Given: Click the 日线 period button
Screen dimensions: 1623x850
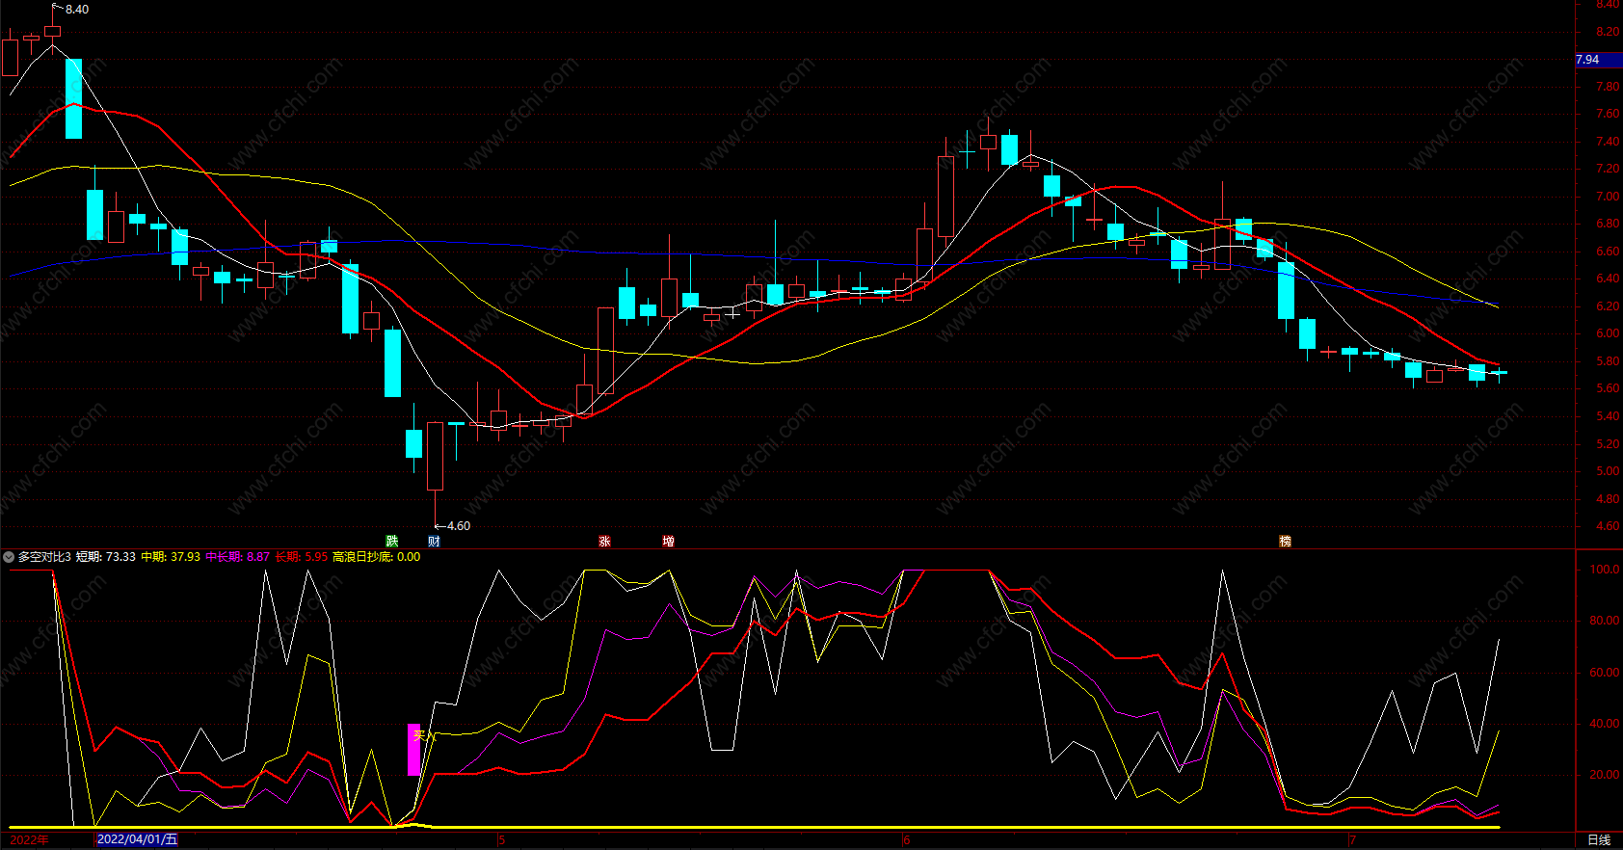Looking at the screenshot, I should [x=1599, y=840].
